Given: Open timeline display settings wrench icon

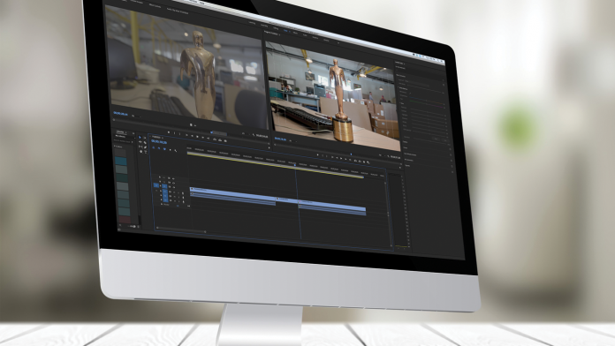Looking at the screenshot, I should tap(175, 150).
